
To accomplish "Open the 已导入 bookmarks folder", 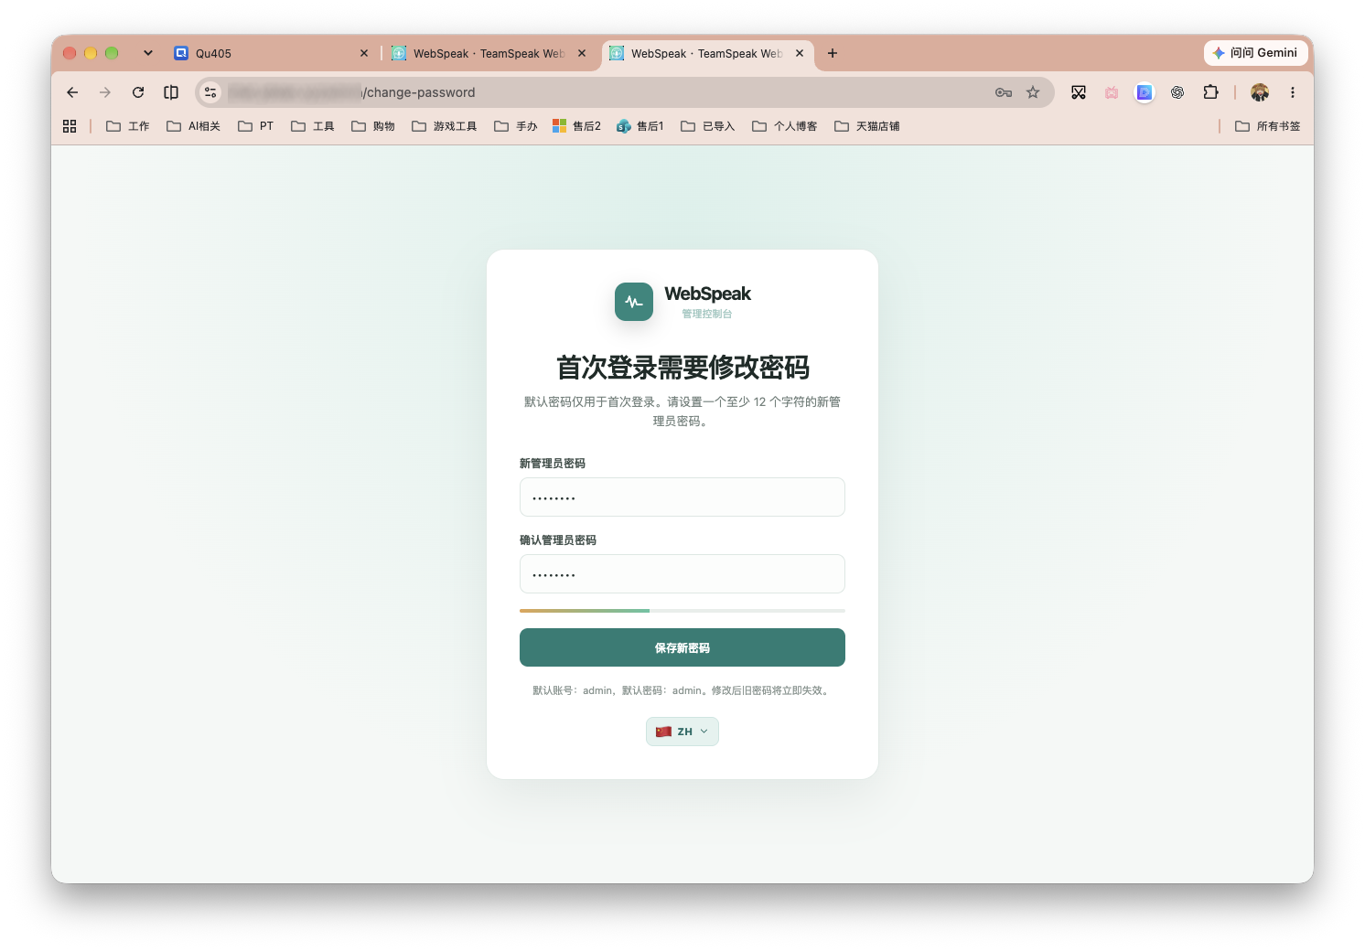I will point(708,126).
